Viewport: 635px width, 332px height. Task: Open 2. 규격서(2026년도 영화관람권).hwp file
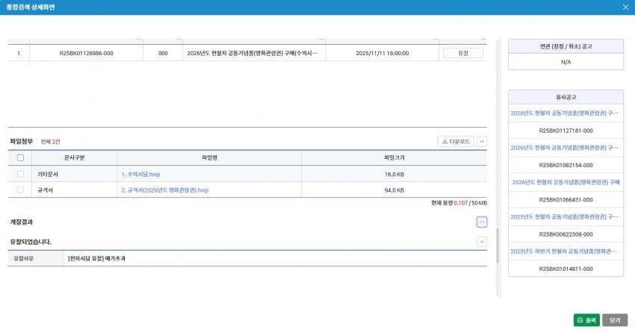(x=164, y=190)
